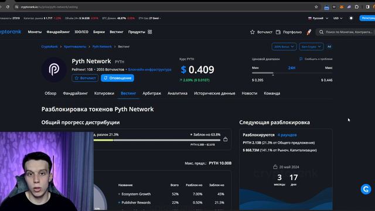Open the Продукты menu with grid icon
Image resolution: width=375 pixels, height=211 pixels.
tap(140, 32)
